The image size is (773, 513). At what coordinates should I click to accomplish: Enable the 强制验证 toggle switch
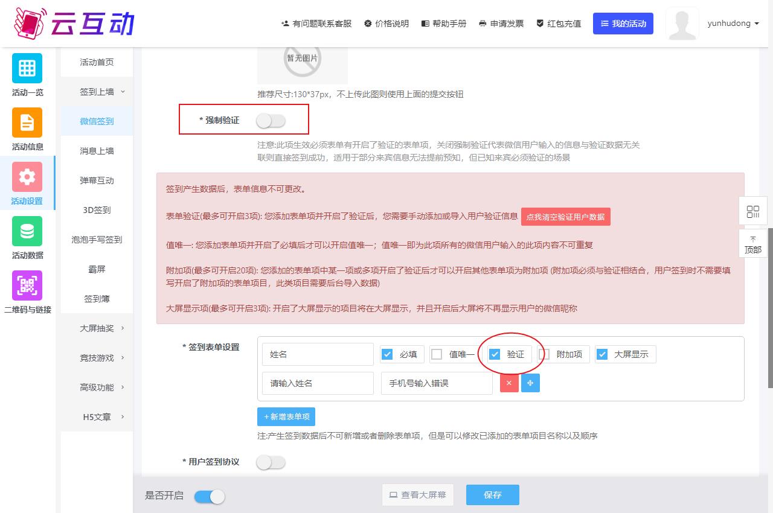(271, 121)
